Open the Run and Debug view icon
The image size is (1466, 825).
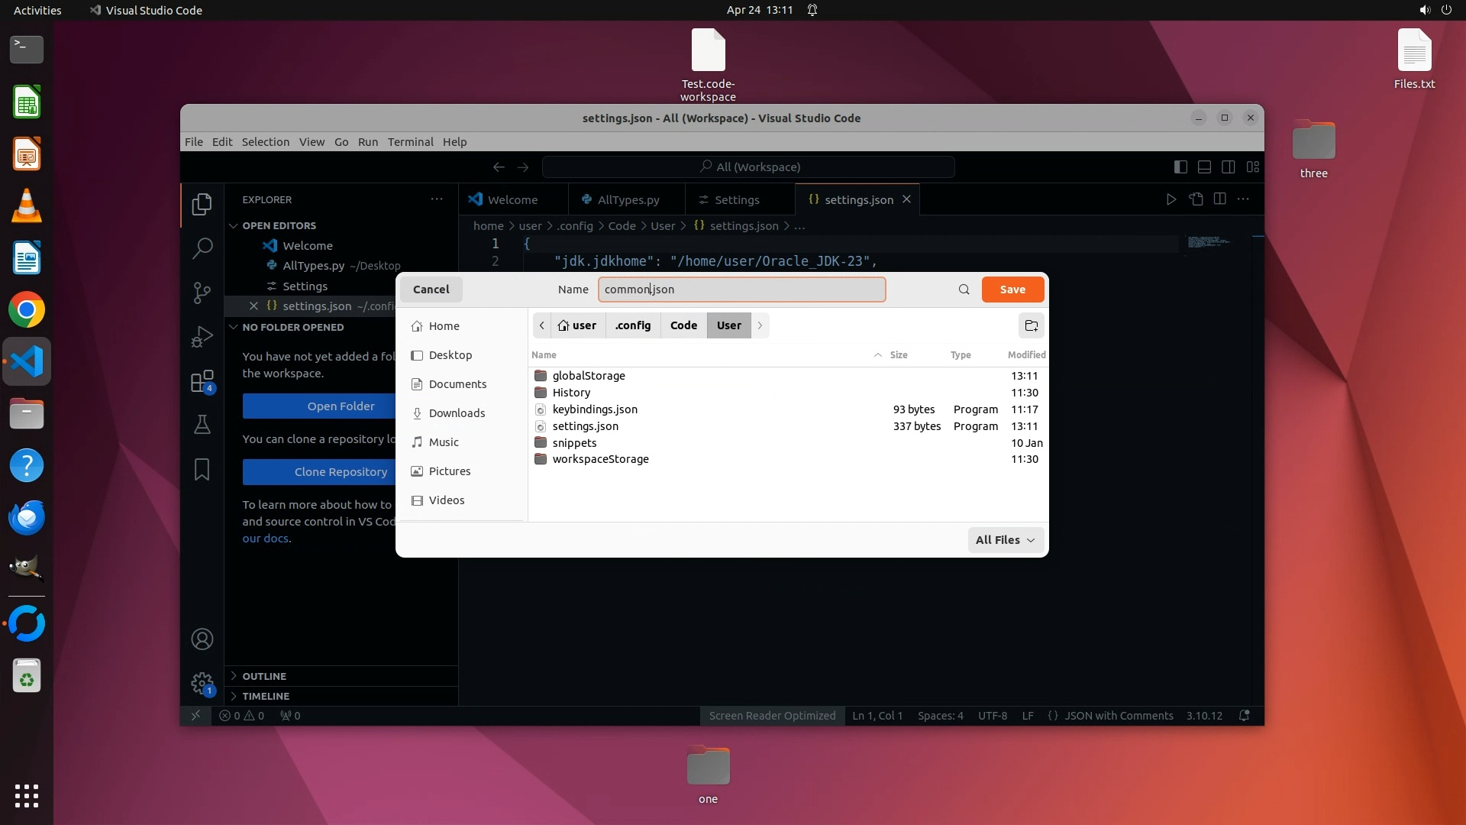tap(202, 337)
